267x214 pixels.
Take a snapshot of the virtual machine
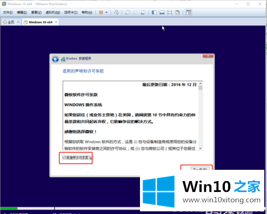click(x=128, y=12)
